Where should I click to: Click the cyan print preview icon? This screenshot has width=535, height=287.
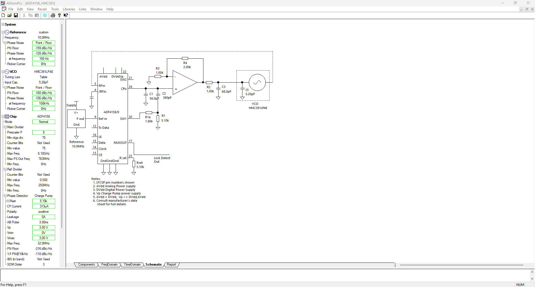pyautogui.click(x=45, y=15)
